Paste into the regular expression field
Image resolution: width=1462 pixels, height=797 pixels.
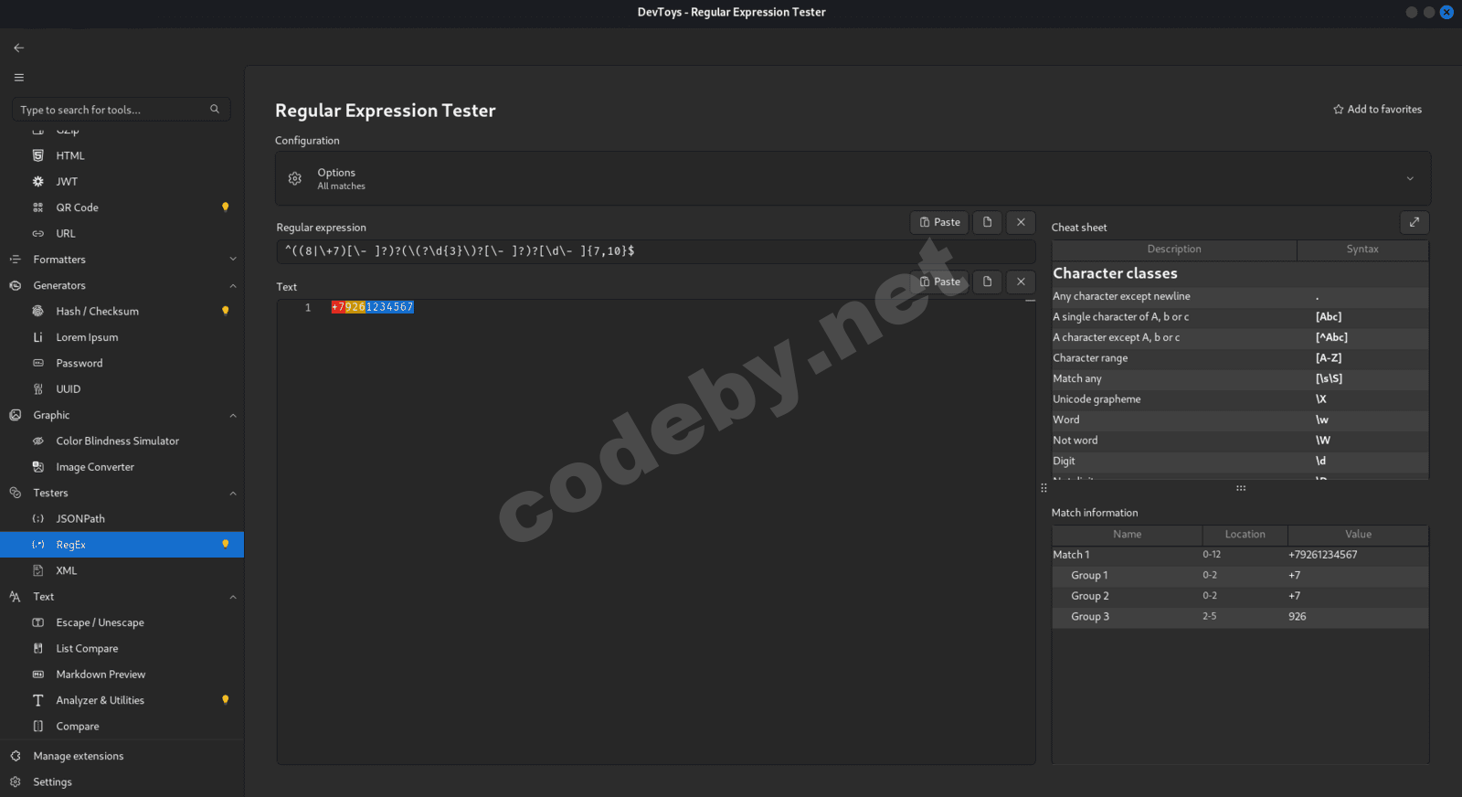coord(939,222)
